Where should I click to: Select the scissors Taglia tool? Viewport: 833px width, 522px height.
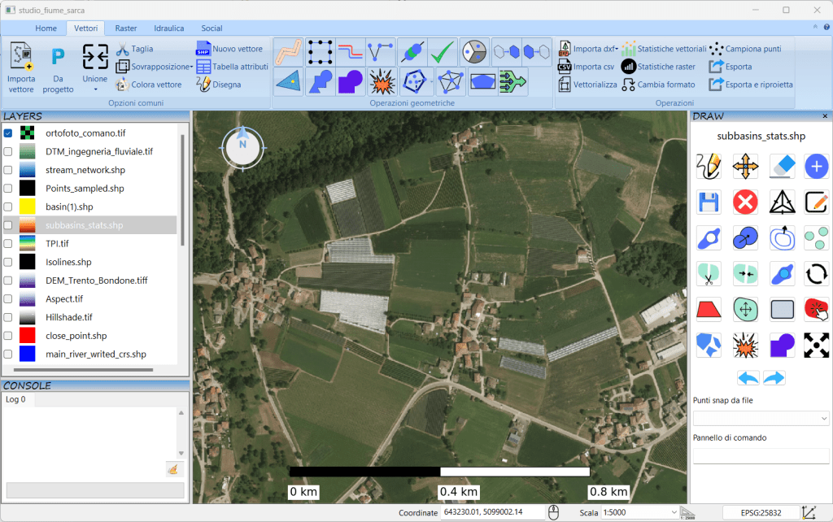click(x=123, y=49)
